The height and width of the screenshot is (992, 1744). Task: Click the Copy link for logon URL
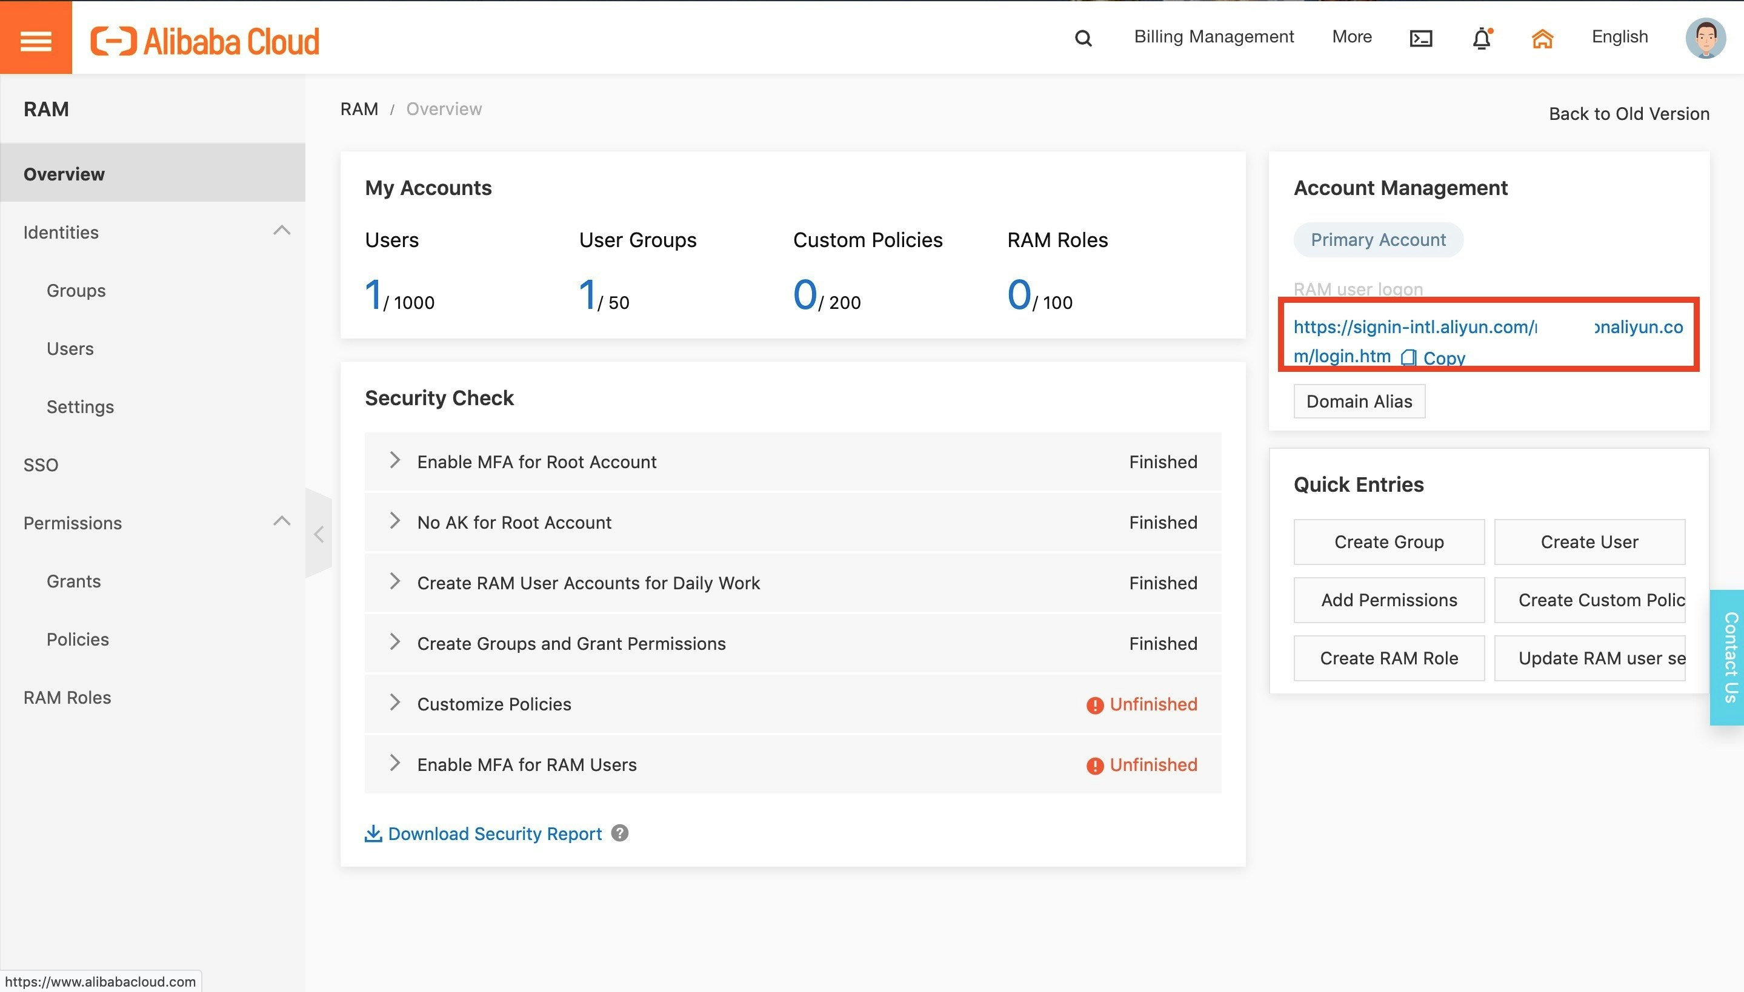pos(1444,358)
